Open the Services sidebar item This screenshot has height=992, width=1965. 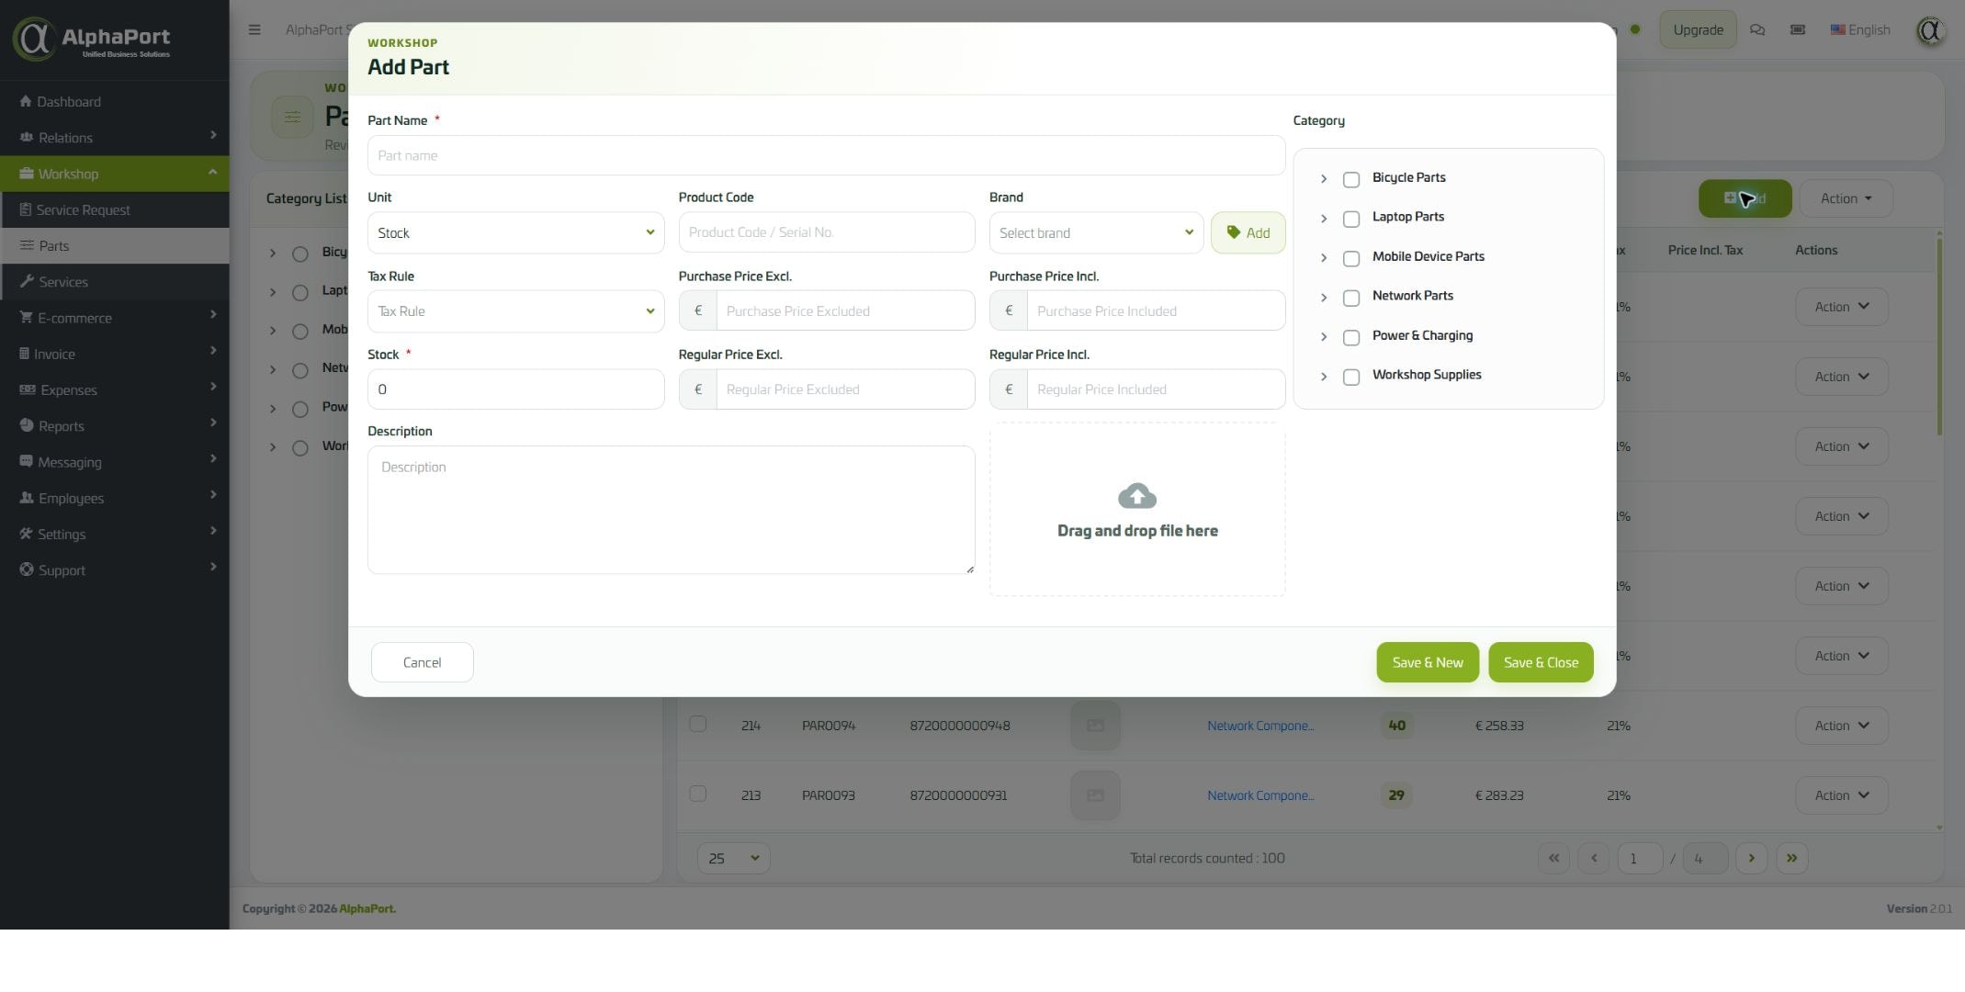click(115, 282)
